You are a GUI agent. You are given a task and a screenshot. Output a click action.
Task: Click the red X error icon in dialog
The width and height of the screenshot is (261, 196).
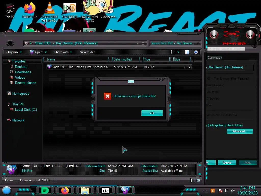click(108, 96)
